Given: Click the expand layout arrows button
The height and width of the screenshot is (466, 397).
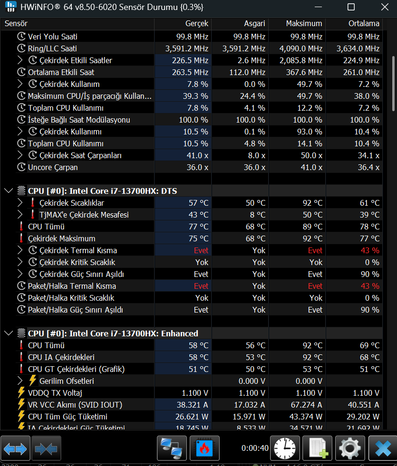Looking at the screenshot, I should click(x=15, y=448).
